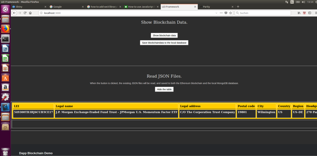Reload the localhost page
The height and width of the screenshot is (156, 317).
point(25,13)
